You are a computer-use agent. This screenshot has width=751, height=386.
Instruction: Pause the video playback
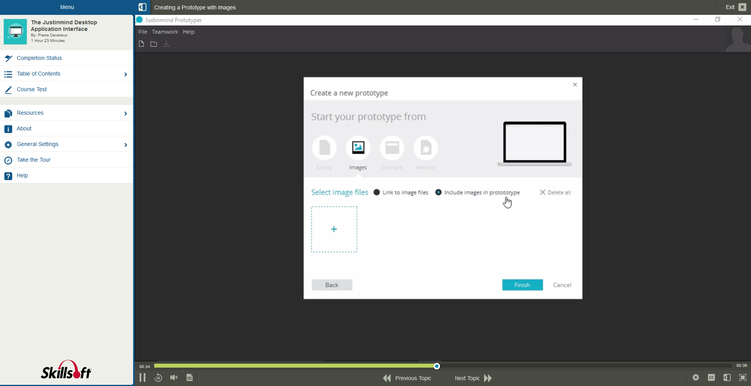point(143,377)
